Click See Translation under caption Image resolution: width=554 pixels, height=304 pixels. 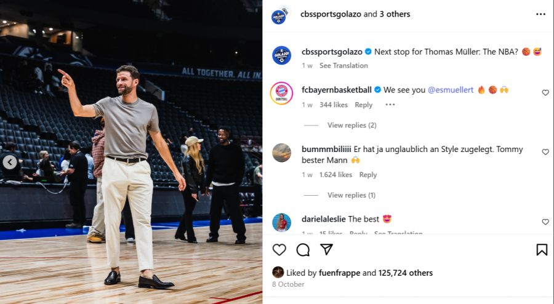343,65
